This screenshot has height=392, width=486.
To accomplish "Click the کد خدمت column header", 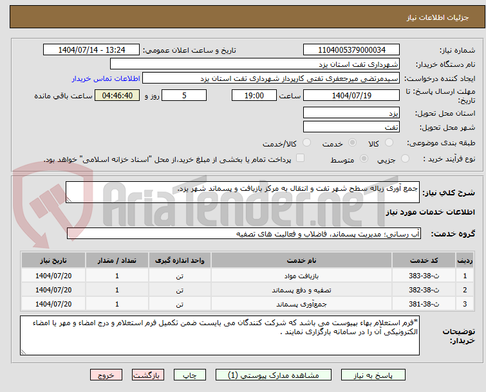I will tap(424, 260).
